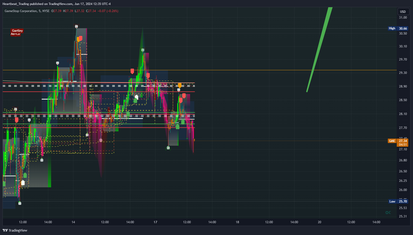Image resolution: width=413 pixels, height=235 pixels.
Task: Click the low value L27.32
Action: point(79,11)
